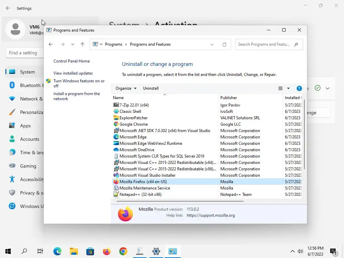The image size is (344, 258).
Task: Select System in Settings sidebar
Action: click(x=25, y=72)
